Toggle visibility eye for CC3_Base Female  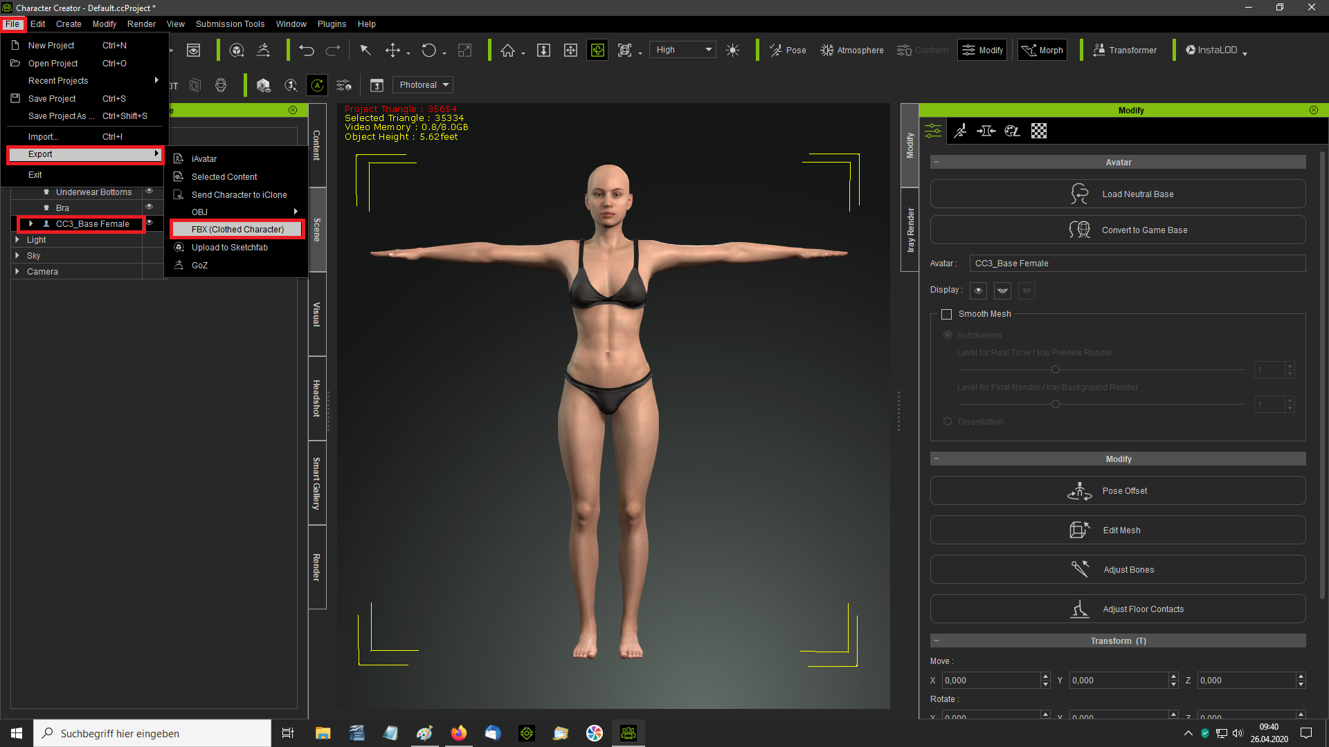pos(150,223)
